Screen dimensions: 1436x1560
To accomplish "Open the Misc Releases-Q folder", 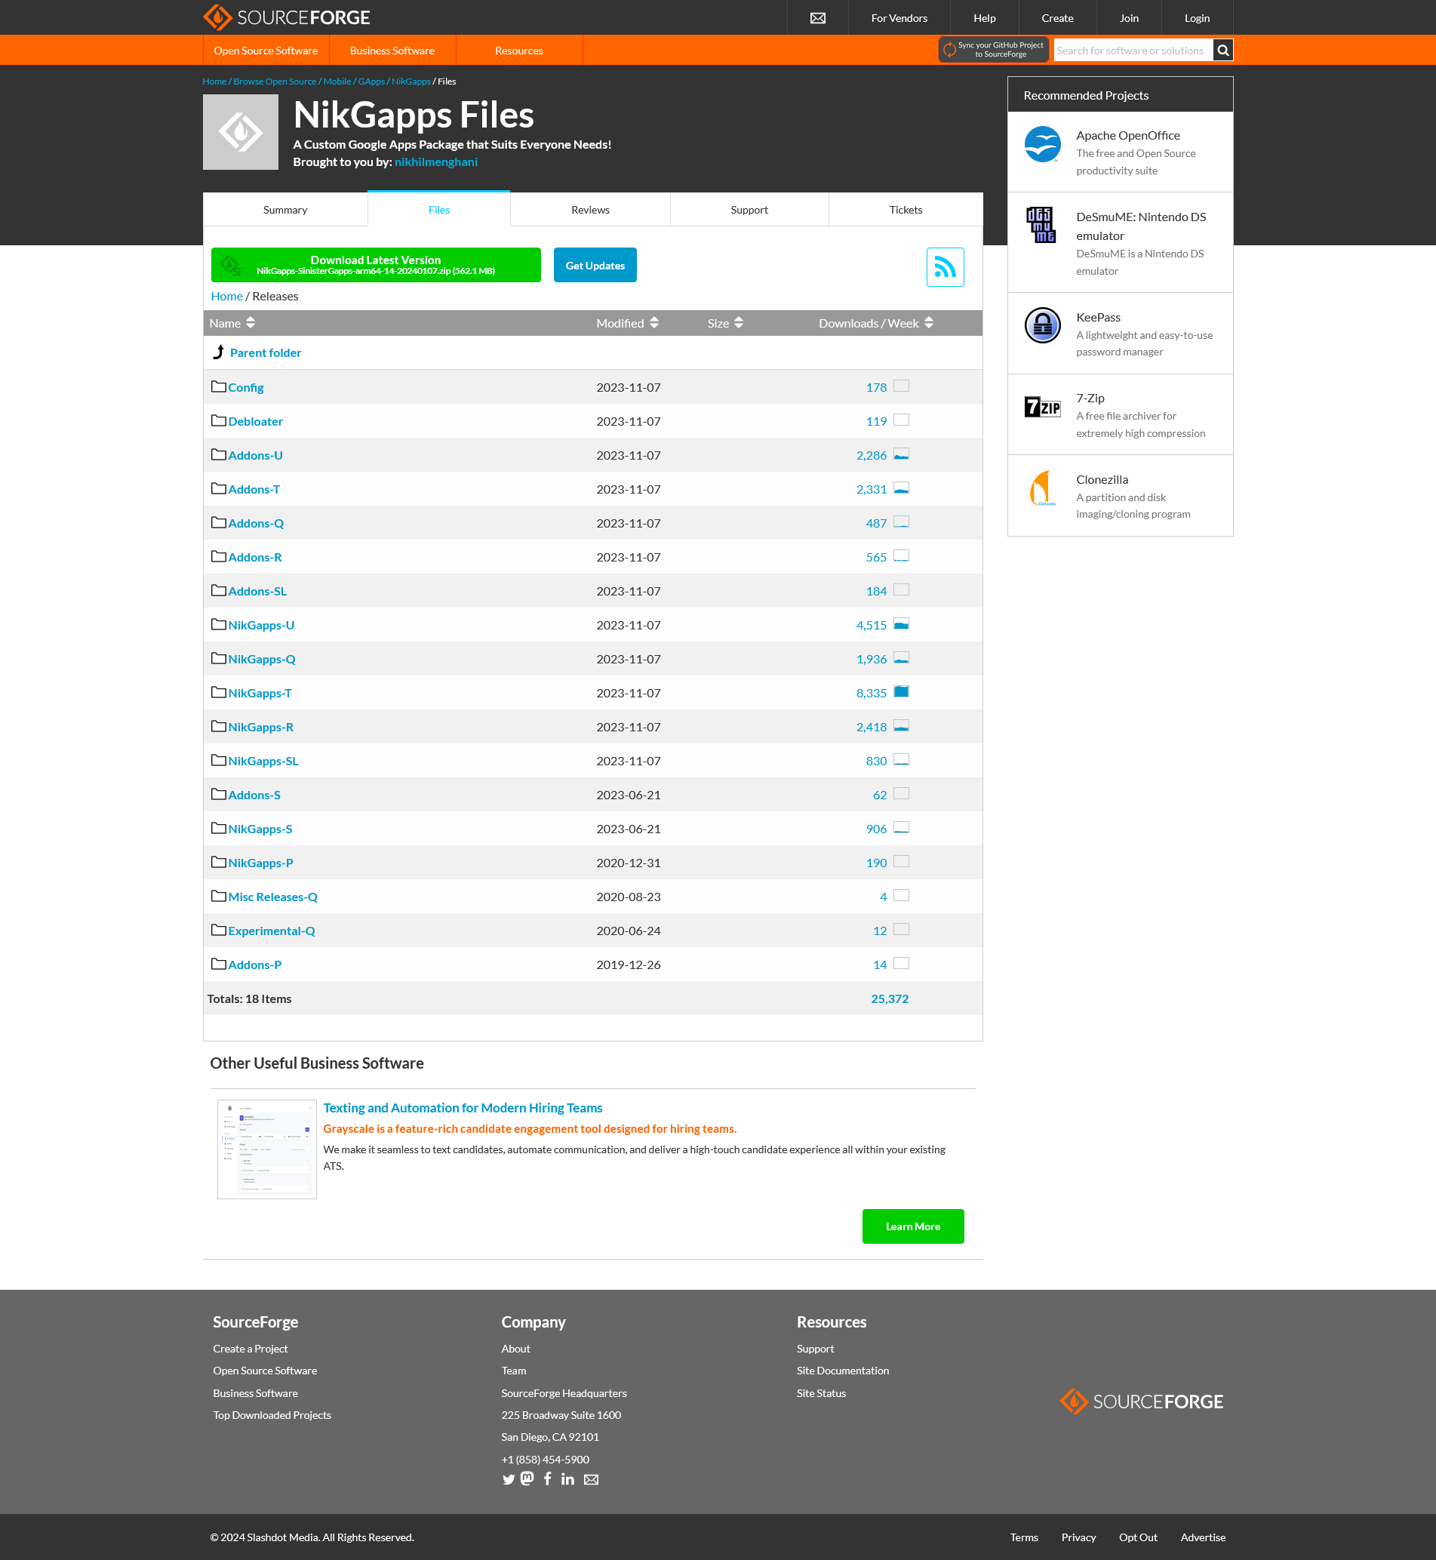I will coord(272,896).
